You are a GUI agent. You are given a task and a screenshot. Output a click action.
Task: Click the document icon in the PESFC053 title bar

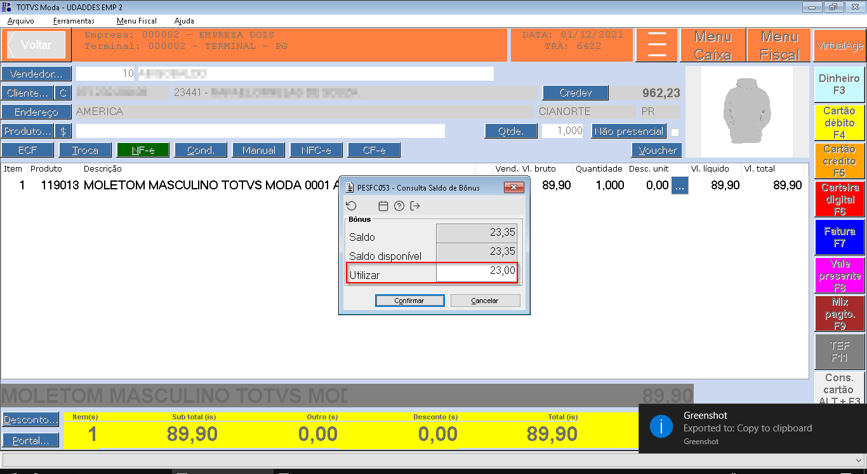click(349, 187)
